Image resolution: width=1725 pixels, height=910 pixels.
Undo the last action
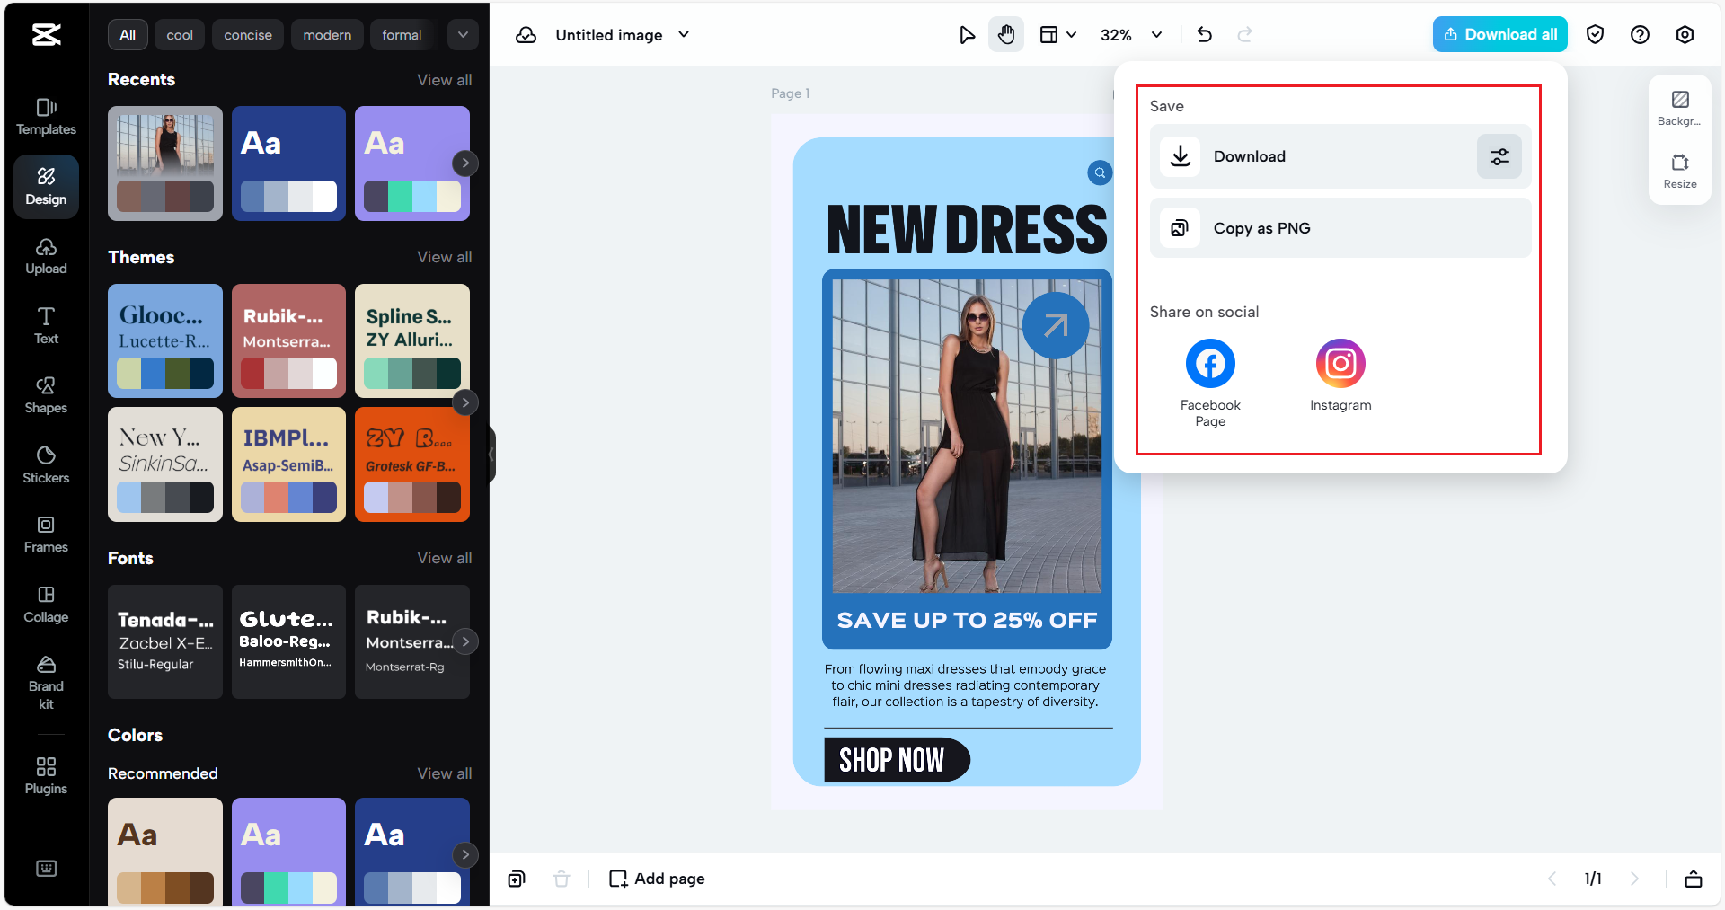[x=1203, y=34]
